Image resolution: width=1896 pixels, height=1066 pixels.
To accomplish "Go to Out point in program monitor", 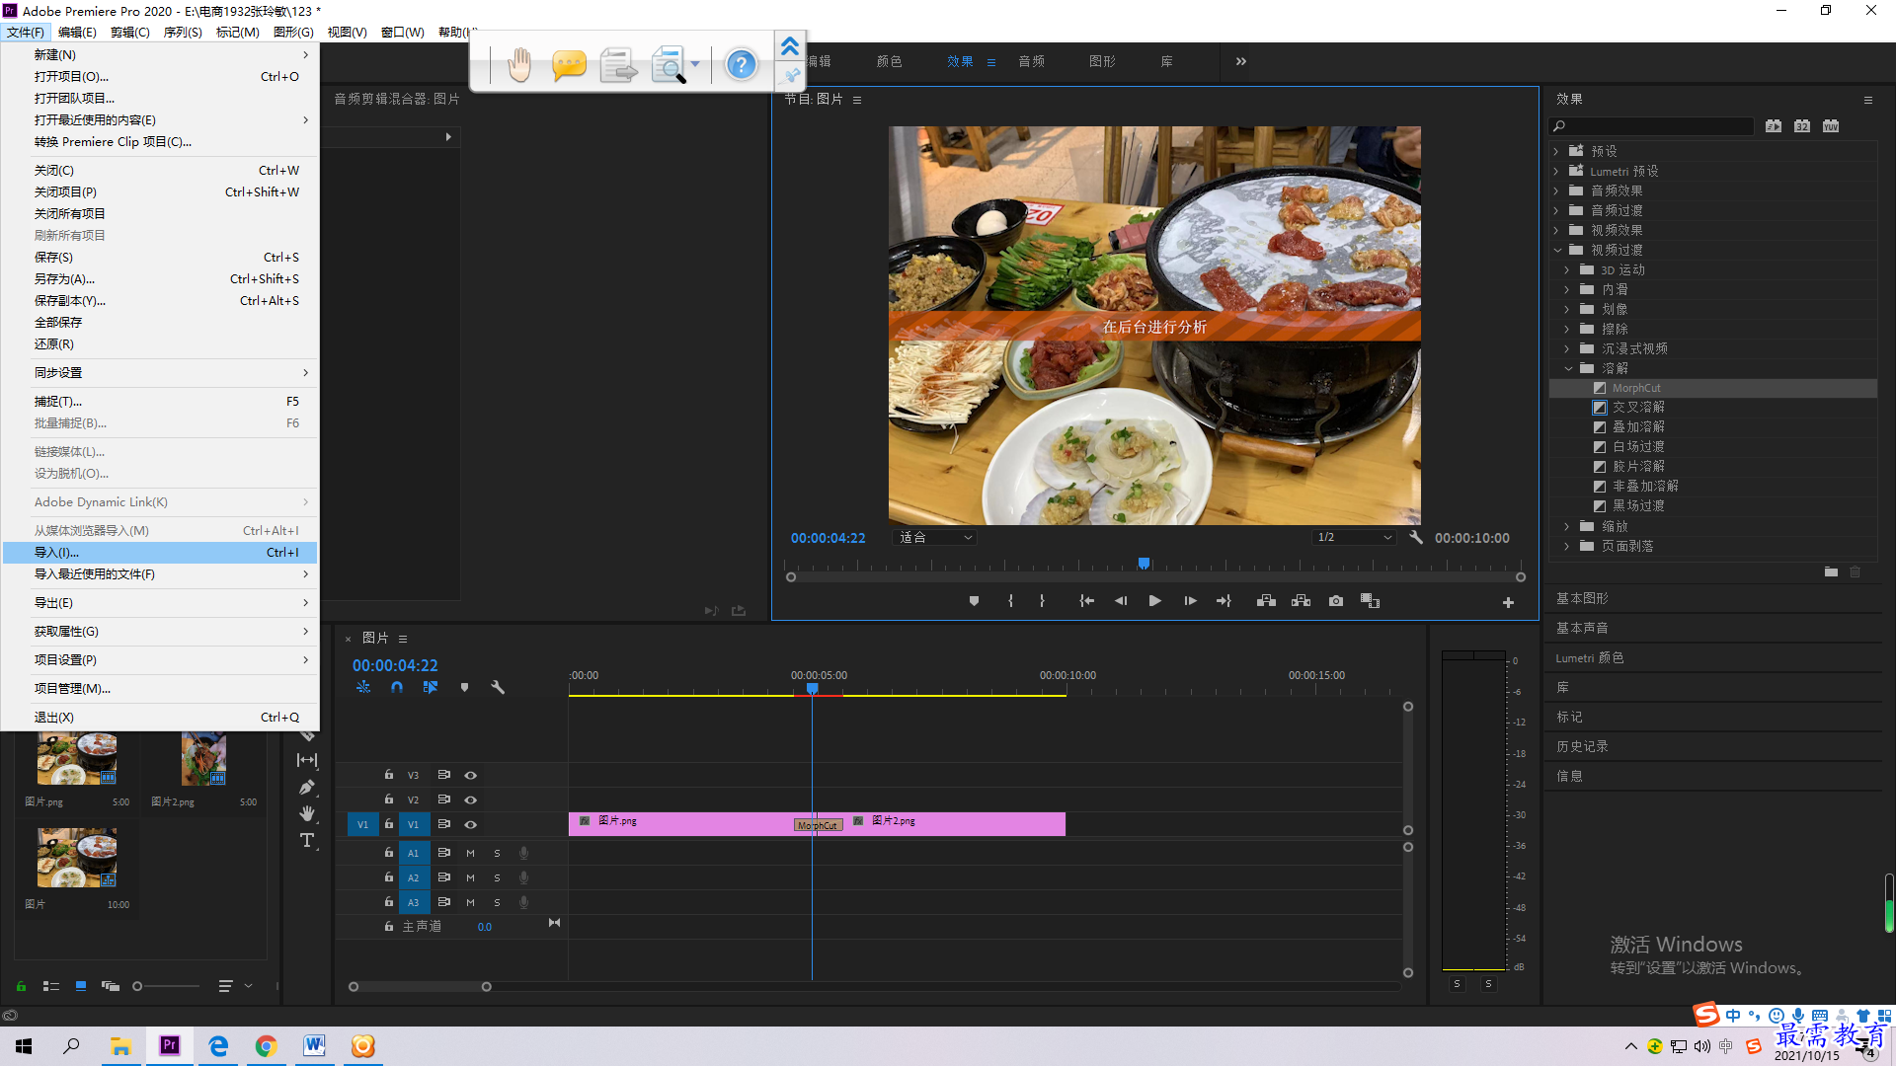I will (1224, 601).
